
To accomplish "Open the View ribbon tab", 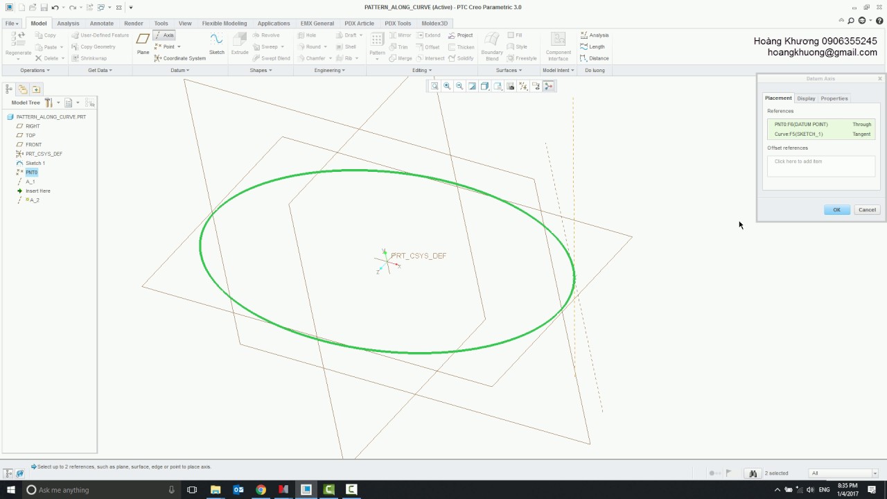I will 185,24.
